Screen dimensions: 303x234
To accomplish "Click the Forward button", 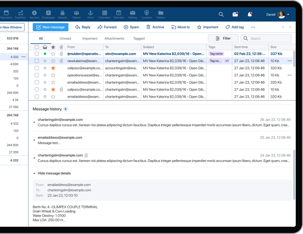I will tap(107, 27).
